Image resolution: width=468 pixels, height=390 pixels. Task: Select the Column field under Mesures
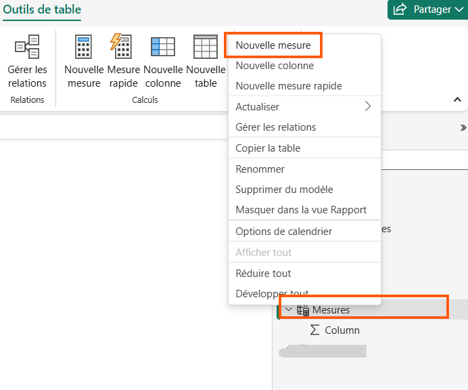(342, 330)
